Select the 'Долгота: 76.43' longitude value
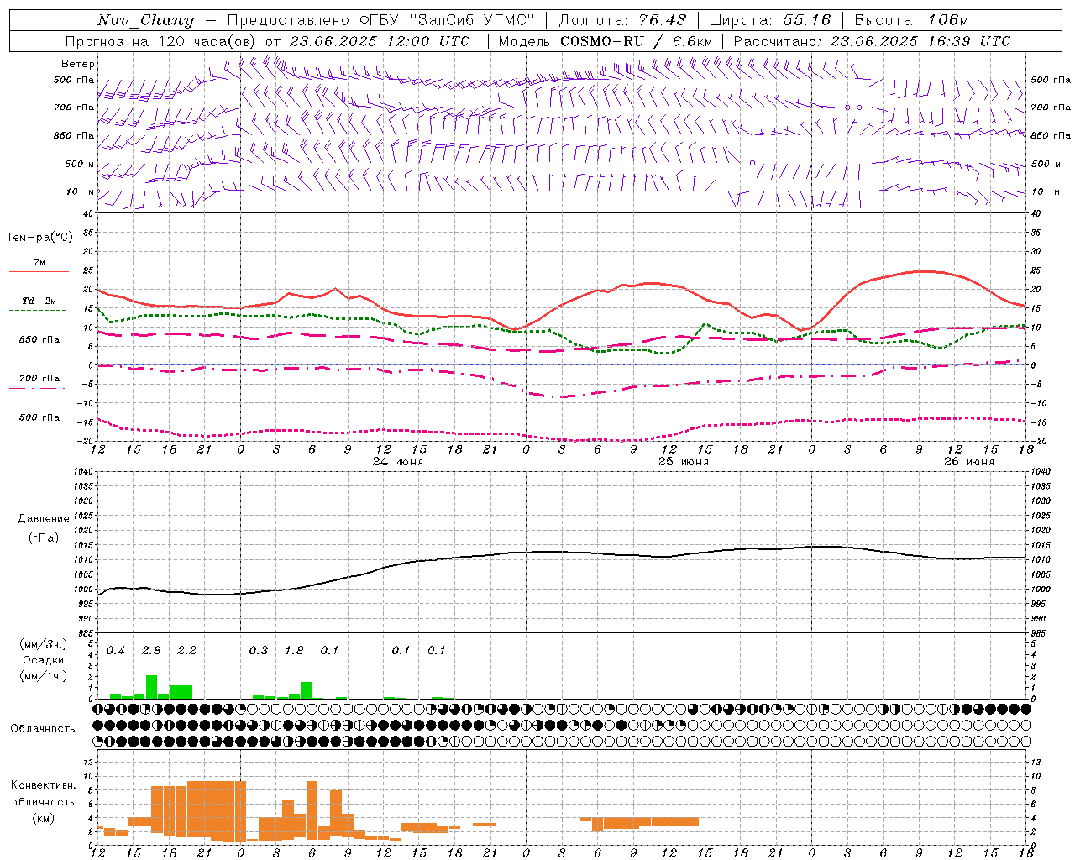This screenshot has width=1075, height=860. [622, 20]
